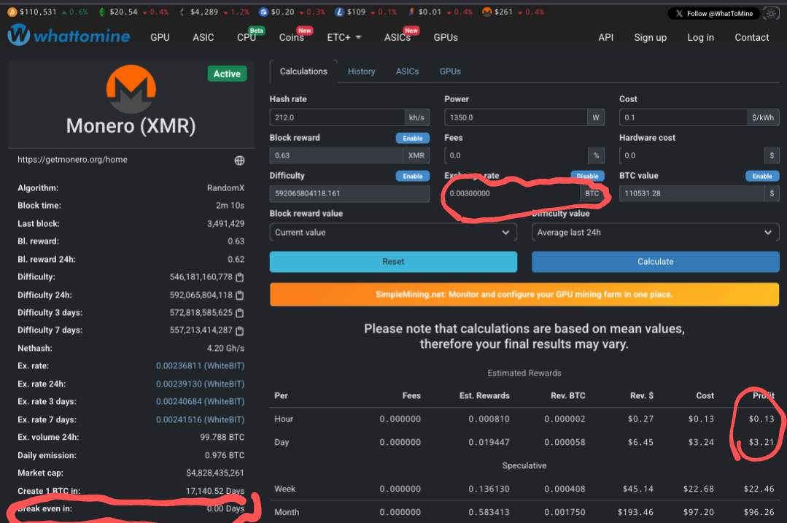Open the Ex. rate WhiteBIT link
Screen dimensions: 787x523
click(200, 366)
